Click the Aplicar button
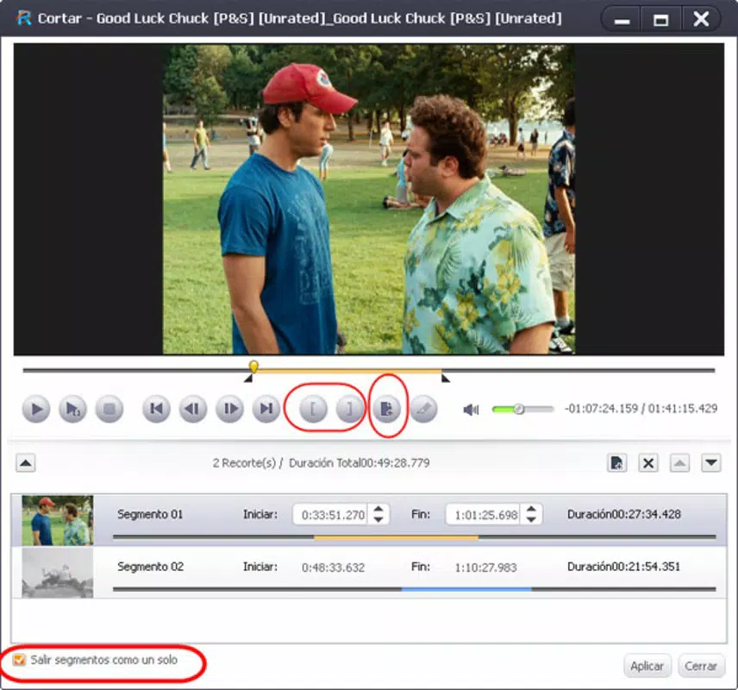 coord(647,666)
